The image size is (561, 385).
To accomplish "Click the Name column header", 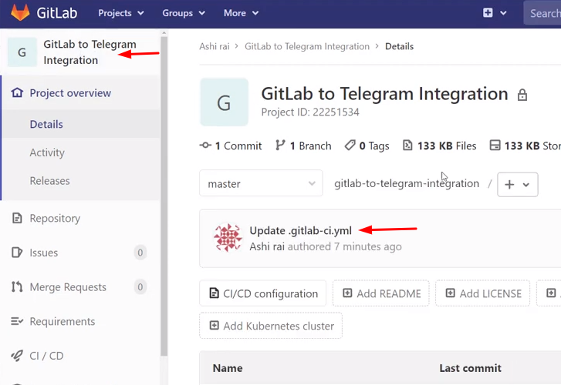I will point(228,368).
